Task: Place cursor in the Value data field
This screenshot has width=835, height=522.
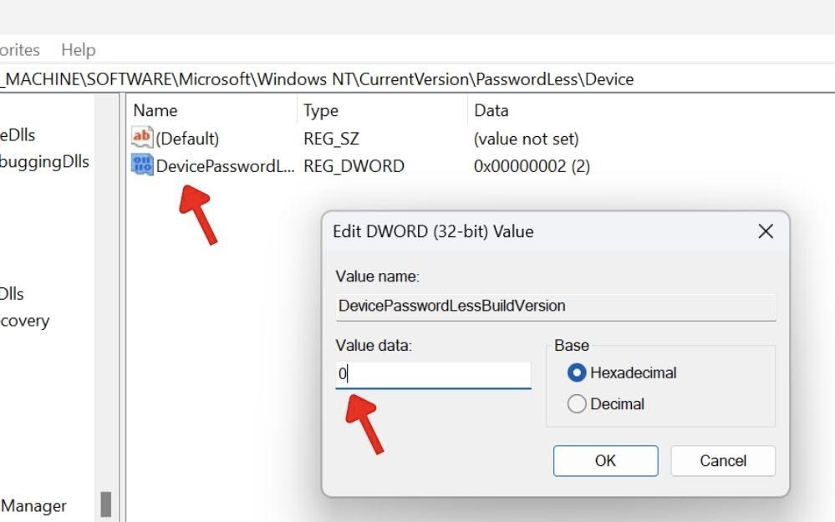Action: click(x=432, y=374)
